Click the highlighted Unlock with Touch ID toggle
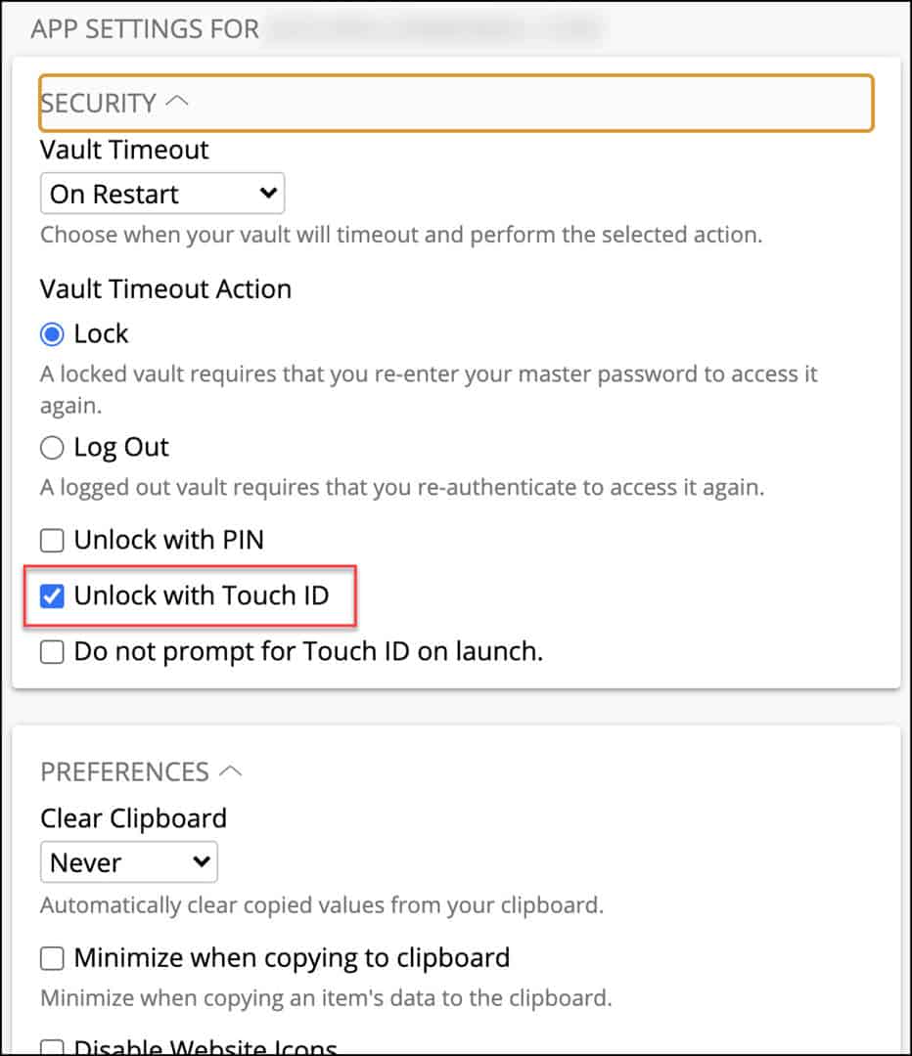This screenshot has width=912, height=1056. [51, 595]
